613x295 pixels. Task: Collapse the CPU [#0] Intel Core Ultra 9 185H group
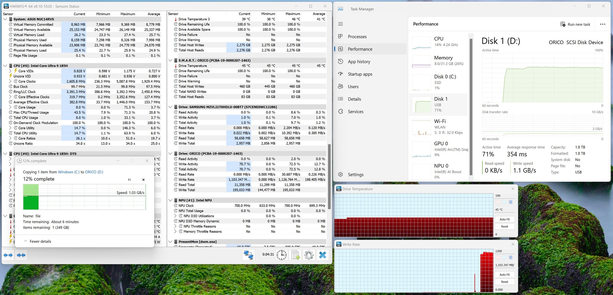click(x=5, y=66)
